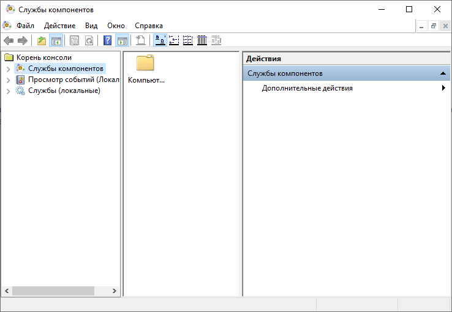Switch to Details view icon
452x312 pixels.
[202, 40]
